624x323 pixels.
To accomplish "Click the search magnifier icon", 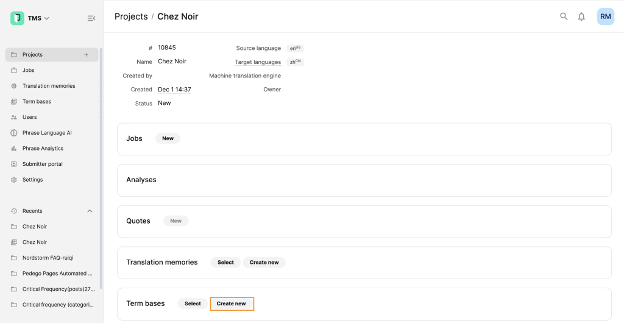I will pos(564,16).
